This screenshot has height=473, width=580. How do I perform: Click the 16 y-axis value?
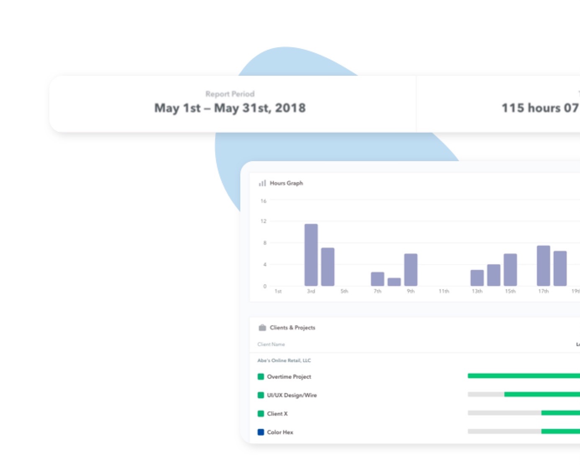point(263,201)
